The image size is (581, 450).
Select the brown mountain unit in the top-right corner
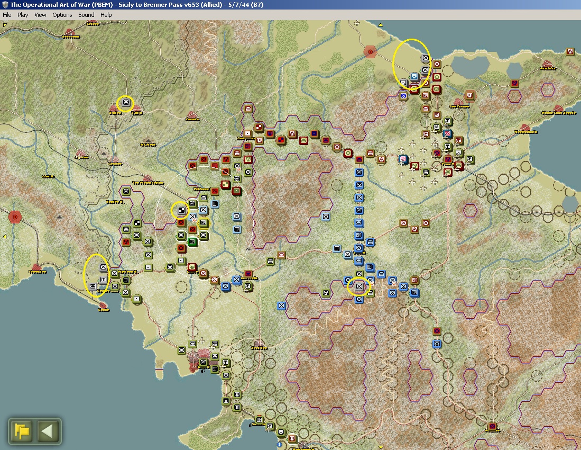tap(570, 52)
